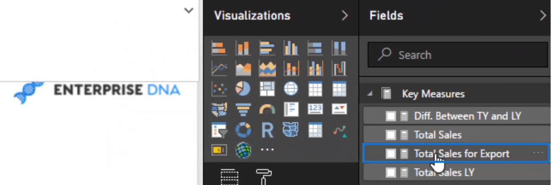Insert the treemap visual

pyautogui.click(x=267, y=89)
